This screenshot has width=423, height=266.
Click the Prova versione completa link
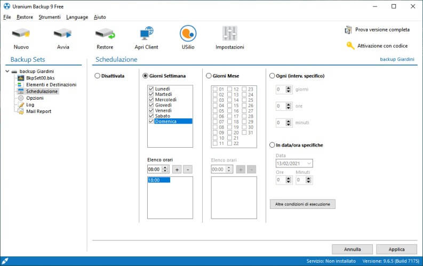[x=382, y=30]
